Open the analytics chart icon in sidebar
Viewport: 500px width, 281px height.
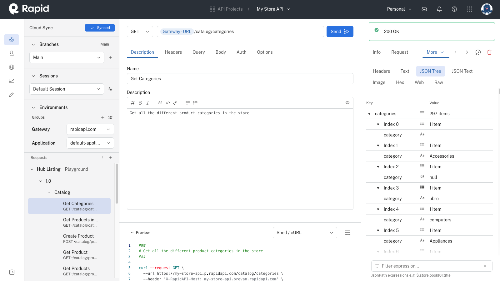[x=12, y=81]
